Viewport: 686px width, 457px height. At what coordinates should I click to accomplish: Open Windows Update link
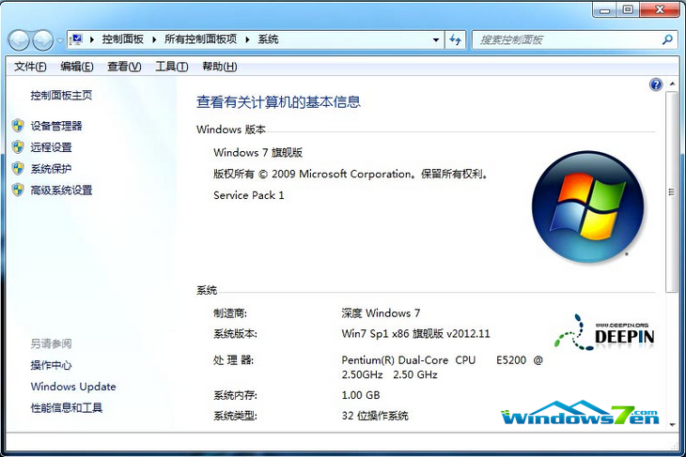click(x=73, y=387)
